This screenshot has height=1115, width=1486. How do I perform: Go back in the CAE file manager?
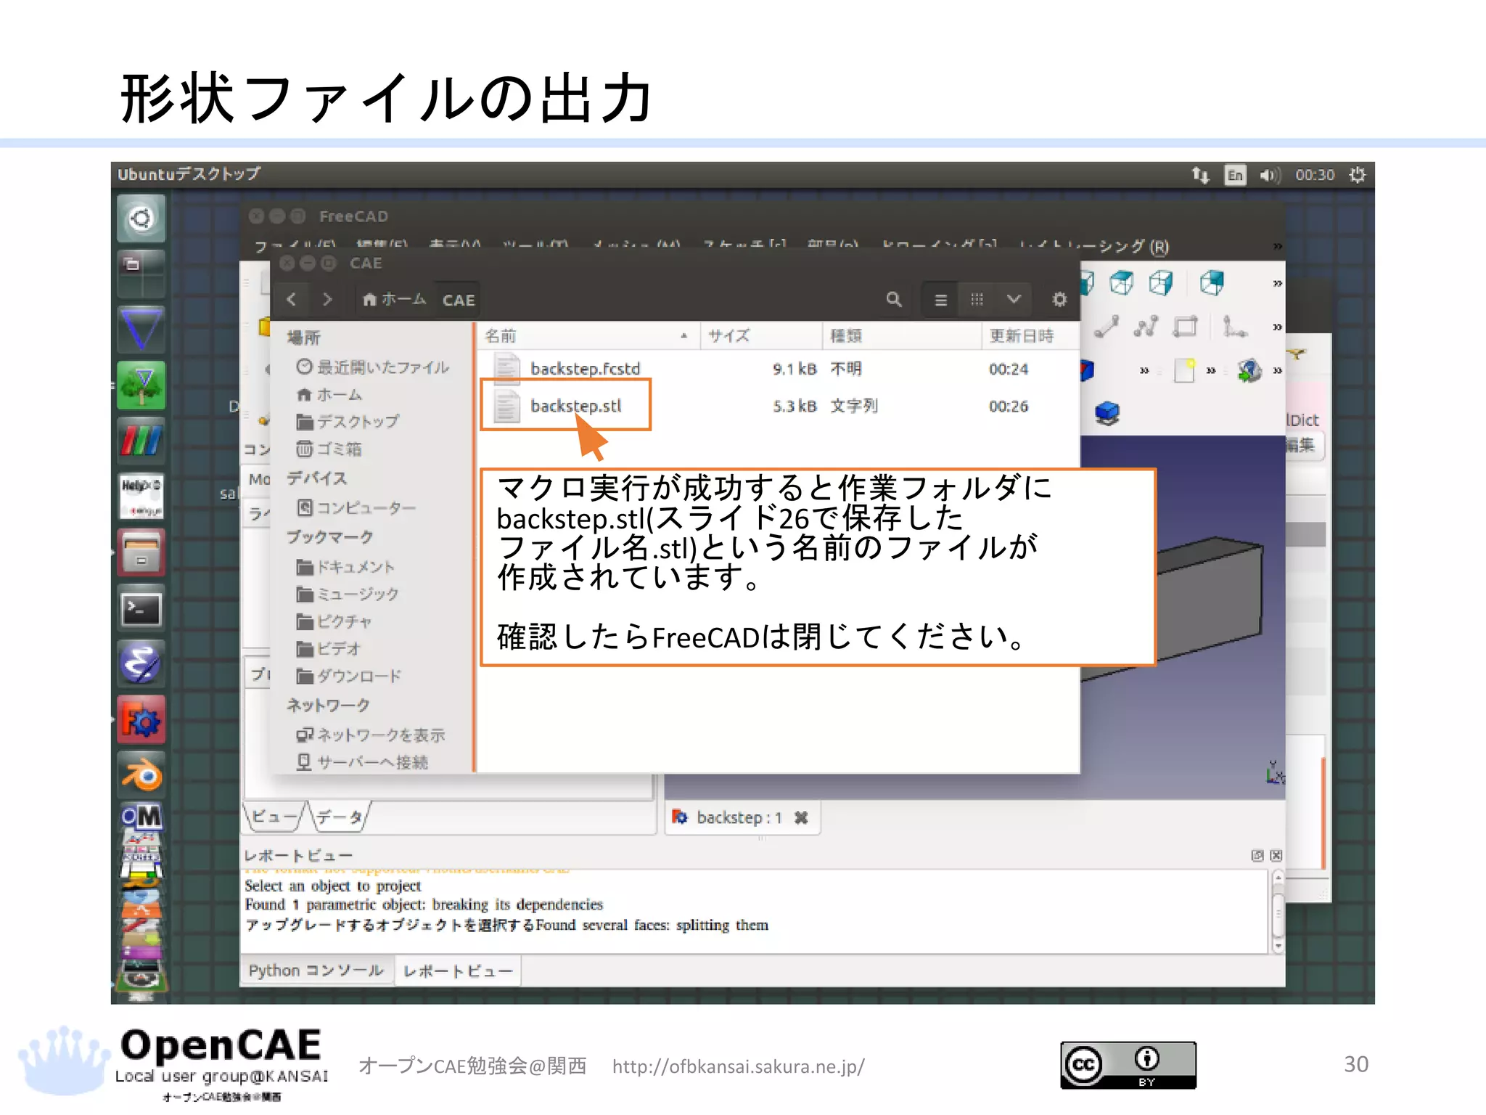(291, 299)
